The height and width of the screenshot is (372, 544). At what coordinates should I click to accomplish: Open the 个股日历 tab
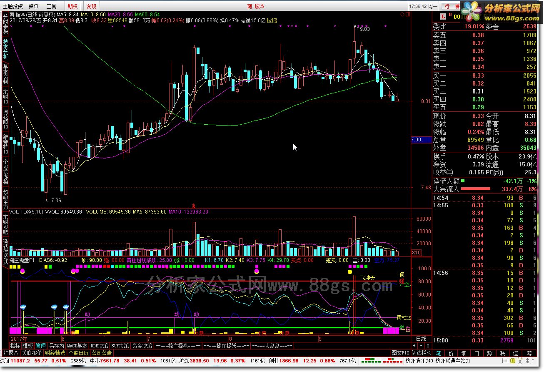tap(78, 353)
